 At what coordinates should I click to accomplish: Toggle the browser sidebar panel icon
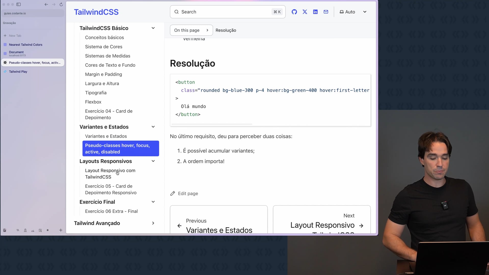tap(19, 4)
